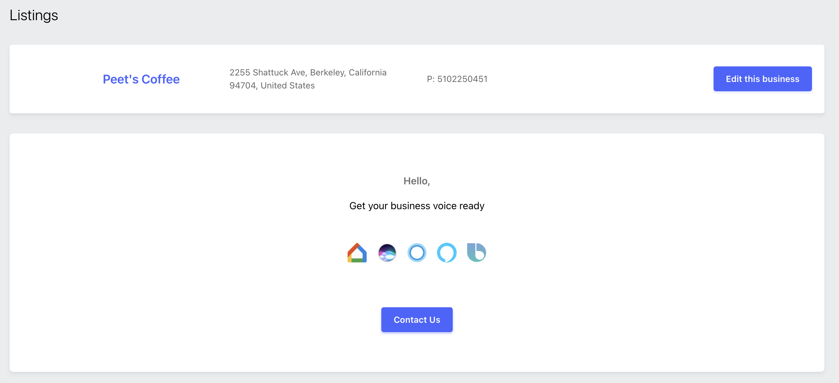Click the Alexa speech bubble icon
839x383 pixels.
pyautogui.click(x=447, y=252)
